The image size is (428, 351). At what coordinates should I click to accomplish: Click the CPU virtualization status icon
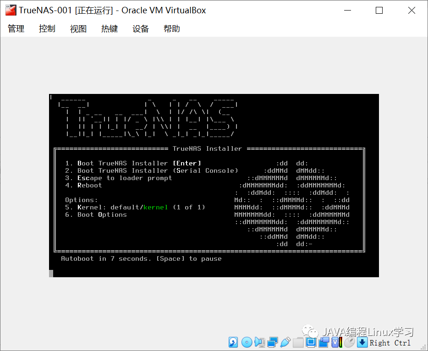click(337, 342)
